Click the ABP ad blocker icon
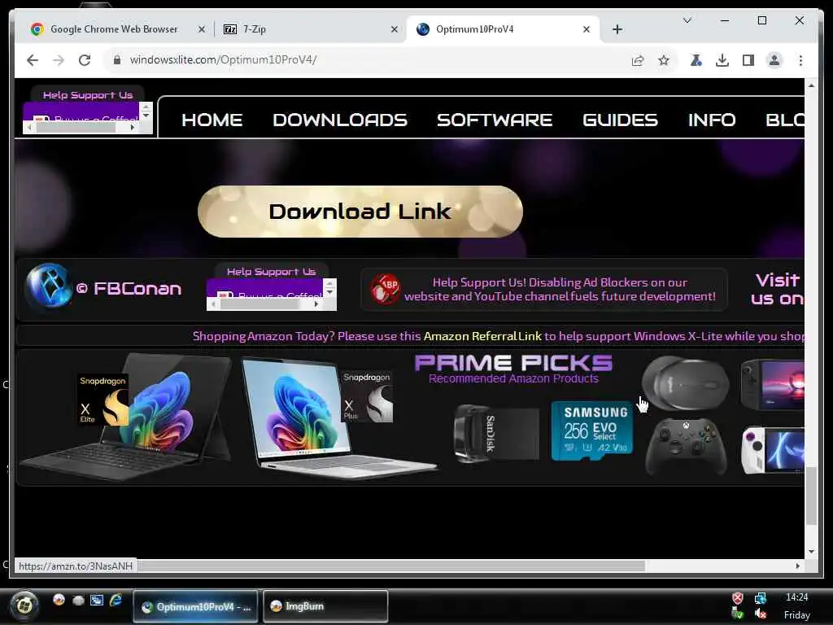The image size is (833, 625). [385, 289]
